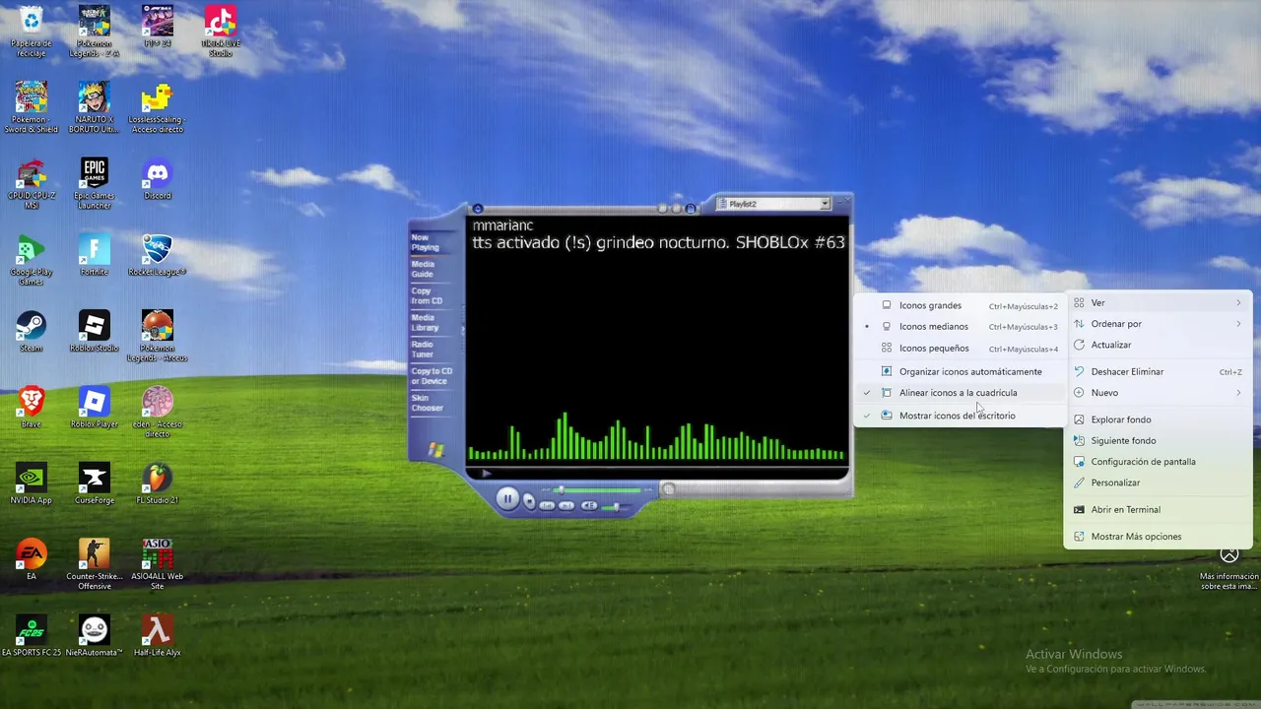
Task: Select the LosslessScaling duck icon
Action: click(157, 107)
